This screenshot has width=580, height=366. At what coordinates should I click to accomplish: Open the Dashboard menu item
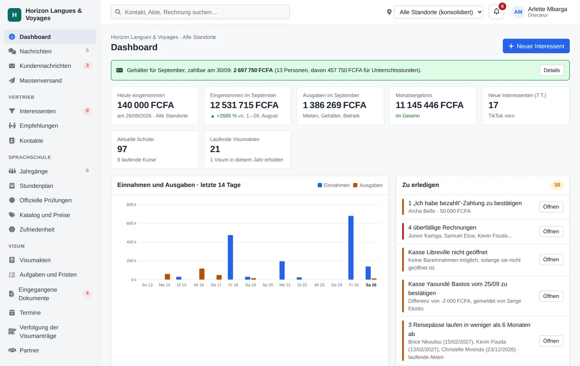point(50,37)
